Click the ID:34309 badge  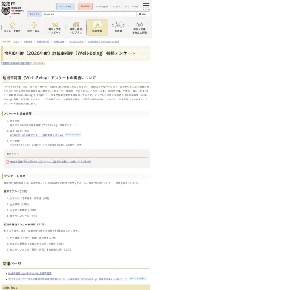38,63
